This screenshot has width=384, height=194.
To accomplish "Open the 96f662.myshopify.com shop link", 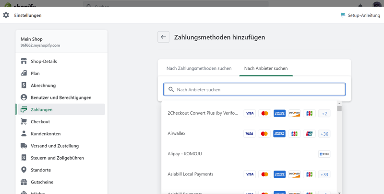I will pos(40,45).
